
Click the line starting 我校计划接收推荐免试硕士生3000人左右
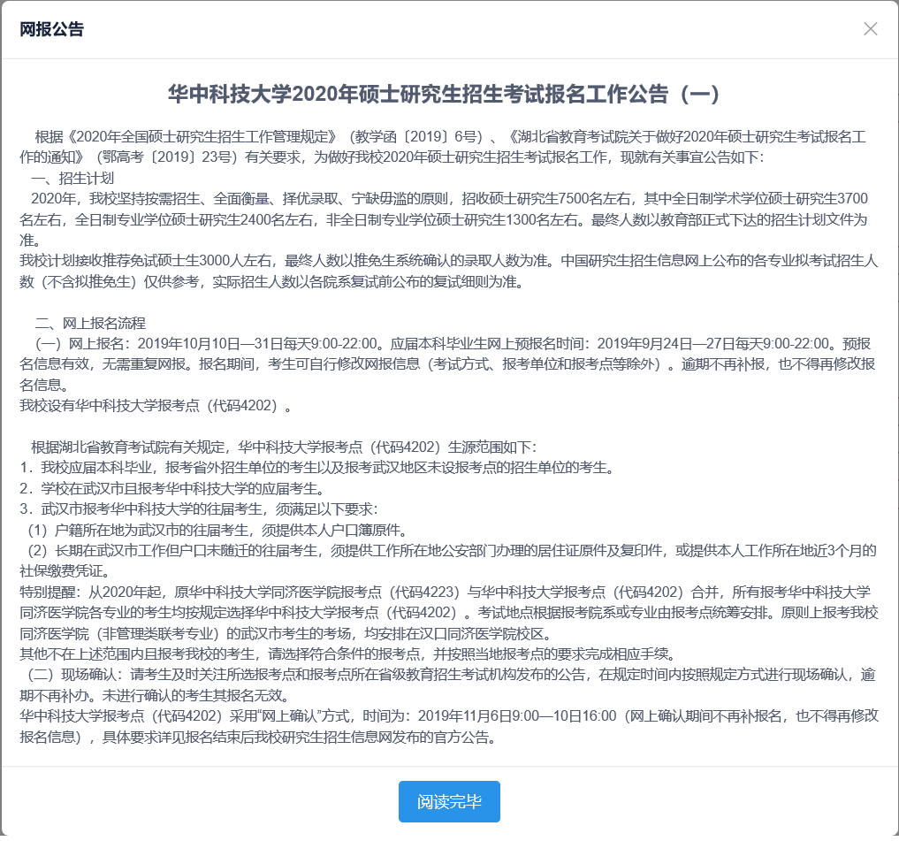point(449,271)
